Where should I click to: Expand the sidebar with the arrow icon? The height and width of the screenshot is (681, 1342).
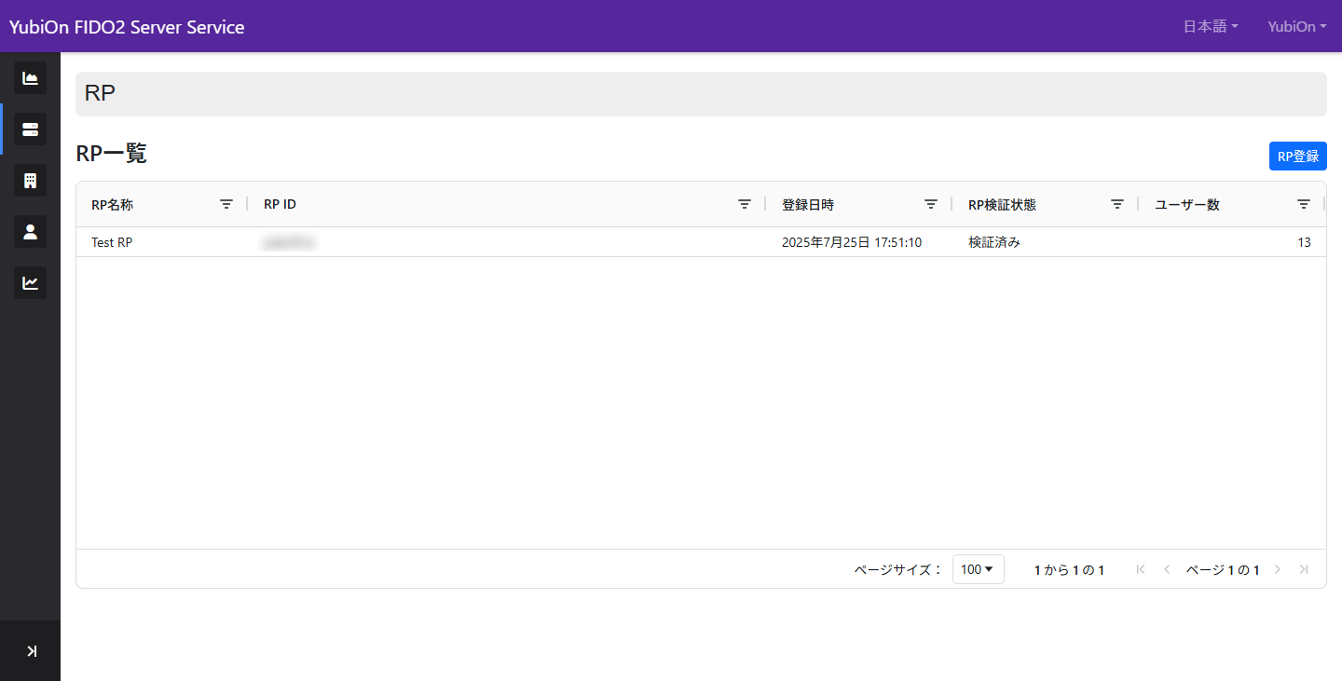[31, 651]
